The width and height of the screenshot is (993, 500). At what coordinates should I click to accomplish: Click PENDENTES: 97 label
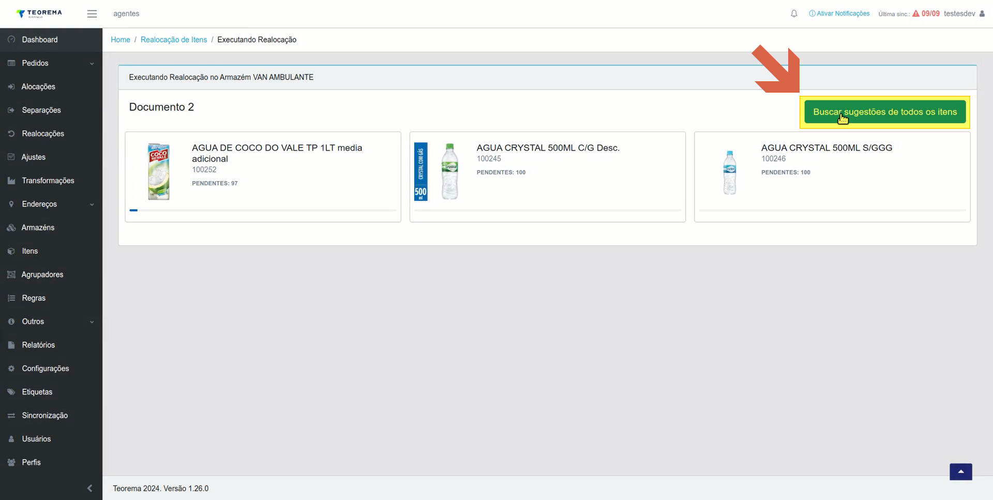(215, 183)
